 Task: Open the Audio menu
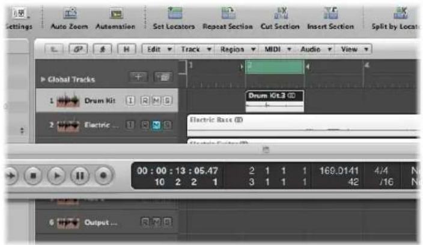tap(315, 49)
